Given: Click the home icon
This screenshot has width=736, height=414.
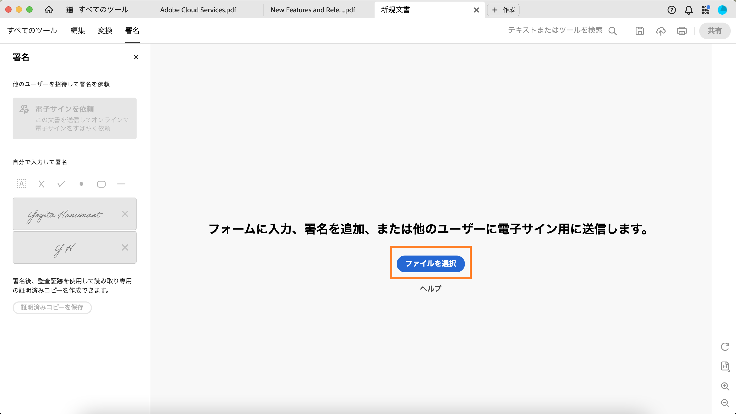Looking at the screenshot, I should [x=49, y=10].
